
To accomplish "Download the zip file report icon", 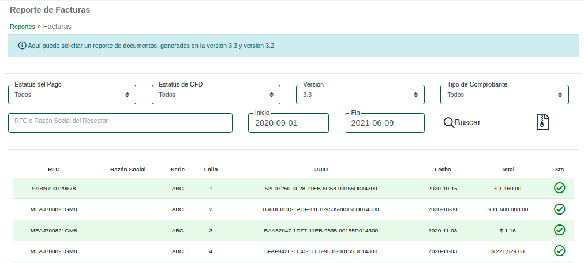I will tap(542, 122).
